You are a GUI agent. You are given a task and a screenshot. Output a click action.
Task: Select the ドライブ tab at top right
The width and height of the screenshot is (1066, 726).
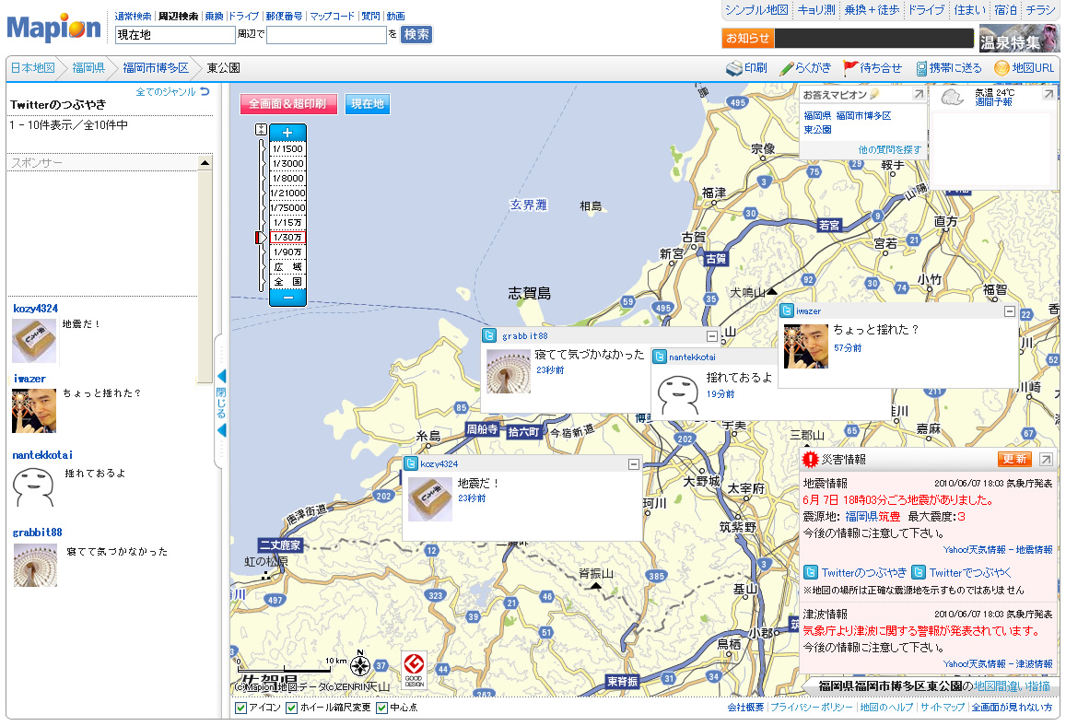pos(926,10)
